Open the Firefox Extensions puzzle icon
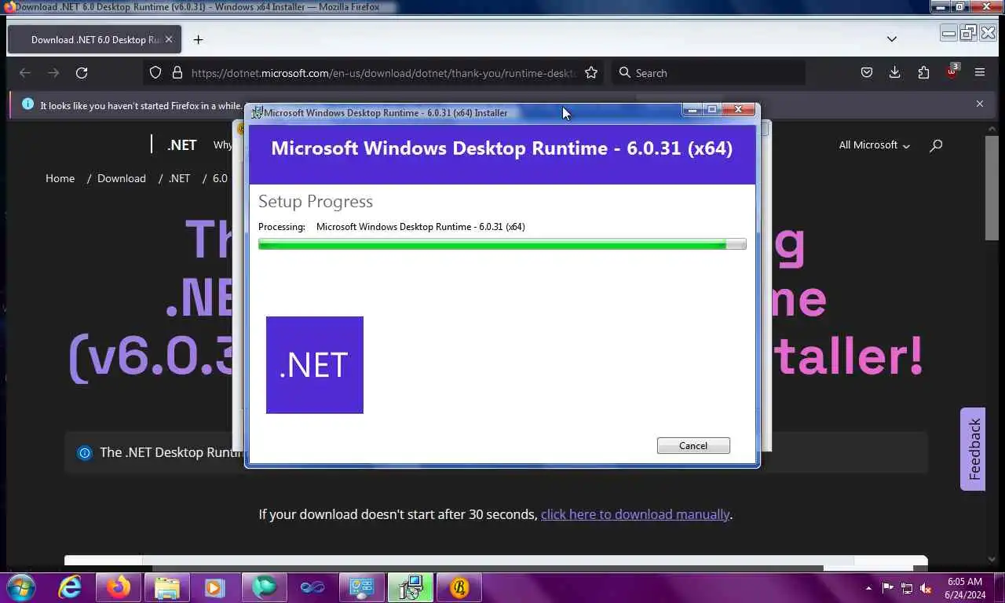Viewport: 1005px width, 603px height. (x=923, y=72)
